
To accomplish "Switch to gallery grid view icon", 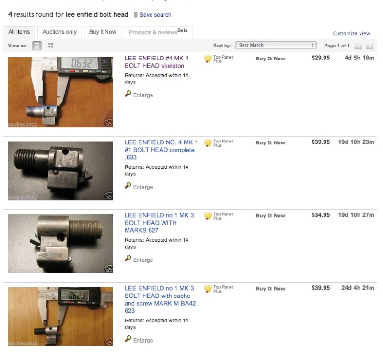I will coord(51,46).
